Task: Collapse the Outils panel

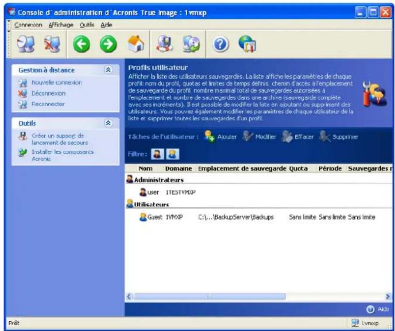Action: (x=108, y=123)
